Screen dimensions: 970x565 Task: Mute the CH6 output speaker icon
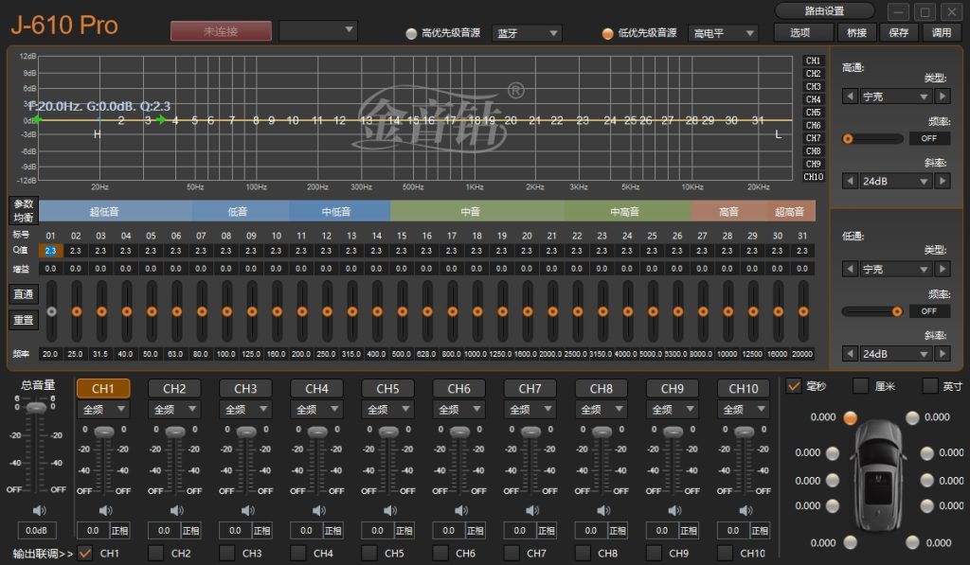click(x=461, y=510)
